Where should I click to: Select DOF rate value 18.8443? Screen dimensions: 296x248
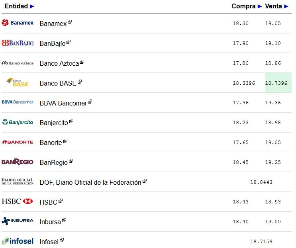[261, 182]
